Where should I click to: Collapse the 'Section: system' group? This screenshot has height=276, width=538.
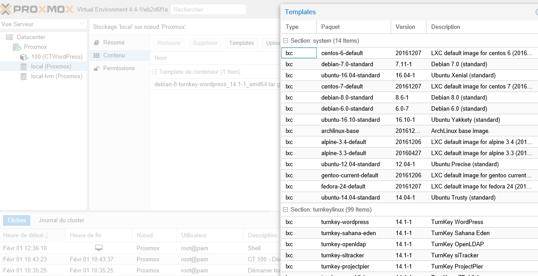(x=286, y=41)
